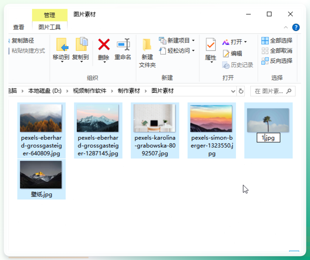The image size is (310, 260).
Task: Select the pexels-karolina-grabowska-8092507.jpg thumbnail
Action: (154, 118)
